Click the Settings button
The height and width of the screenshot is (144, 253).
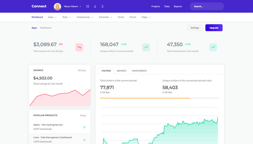tap(195, 28)
